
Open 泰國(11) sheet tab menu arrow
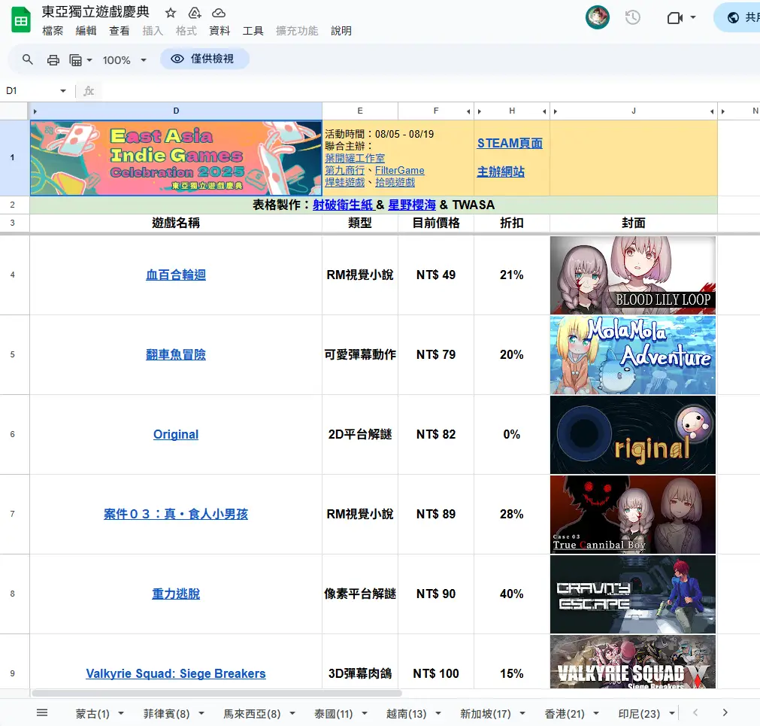pos(365,713)
